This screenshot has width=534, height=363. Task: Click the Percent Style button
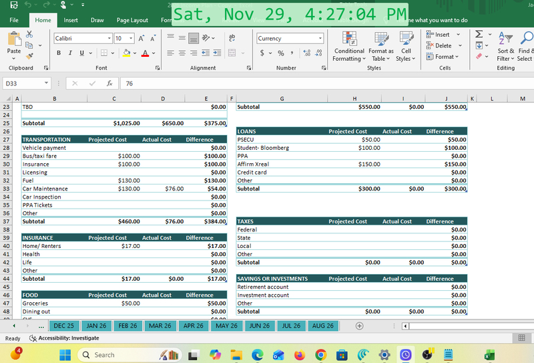pos(281,53)
